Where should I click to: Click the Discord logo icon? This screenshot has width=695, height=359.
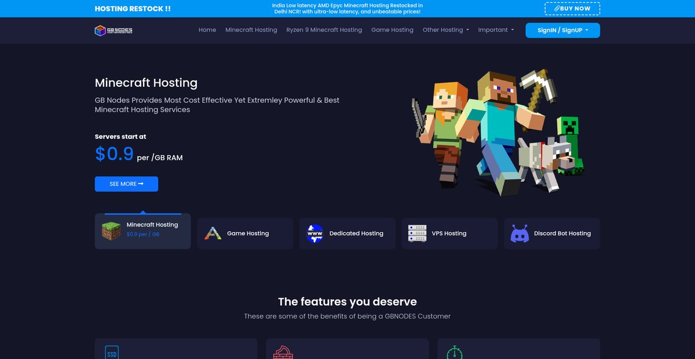[520, 233]
